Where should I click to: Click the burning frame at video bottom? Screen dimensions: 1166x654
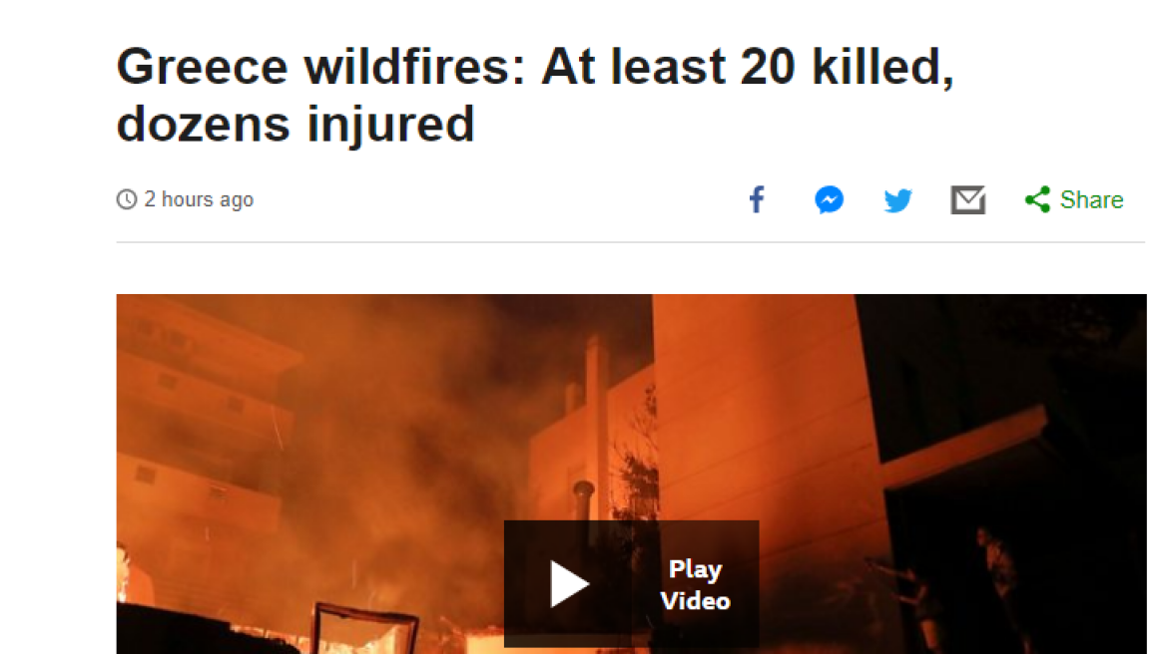tap(364, 629)
